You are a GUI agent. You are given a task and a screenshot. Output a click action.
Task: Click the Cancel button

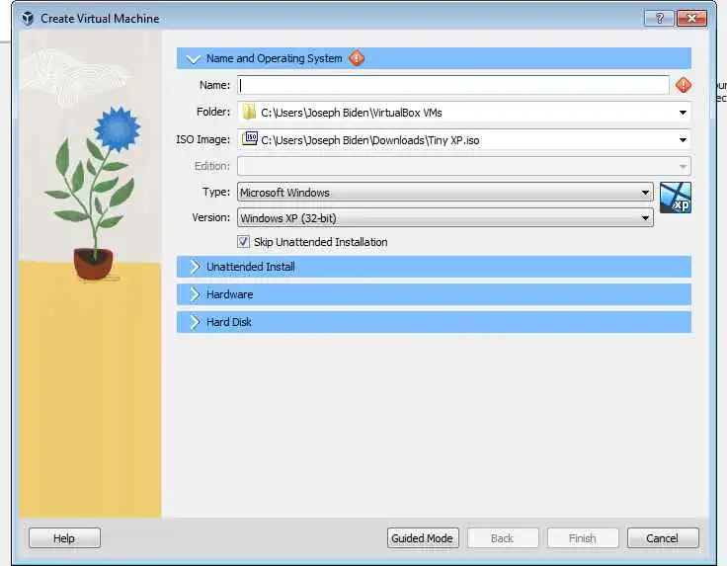(663, 538)
